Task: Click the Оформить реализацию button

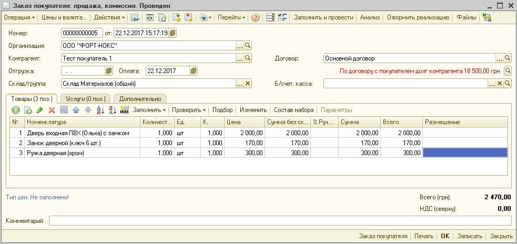Action: click(418, 17)
